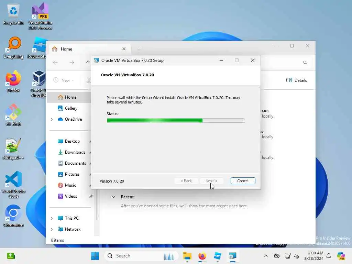The image size is (352, 264).
Task: Minimize the VirtualBox setup window
Action: [x=221, y=60]
